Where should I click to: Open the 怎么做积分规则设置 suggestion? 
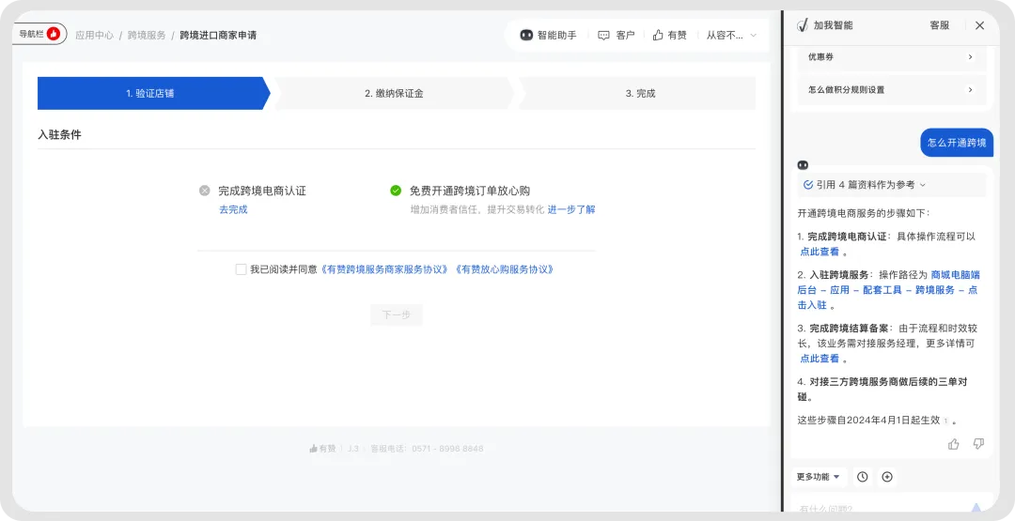click(888, 90)
